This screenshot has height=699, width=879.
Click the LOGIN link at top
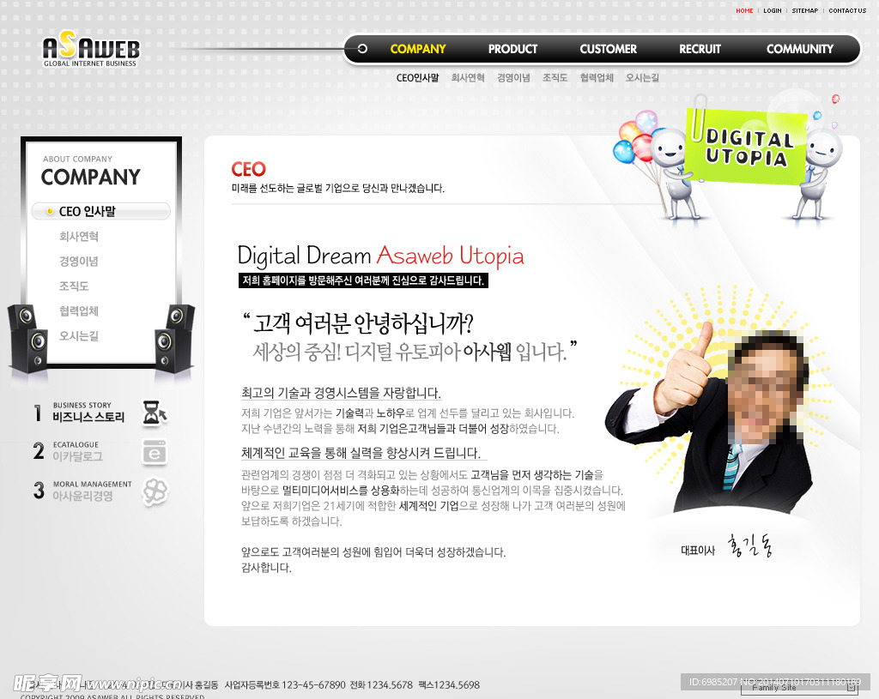(773, 11)
